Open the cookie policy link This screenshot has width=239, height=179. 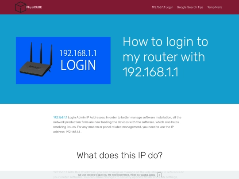(148, 175)
